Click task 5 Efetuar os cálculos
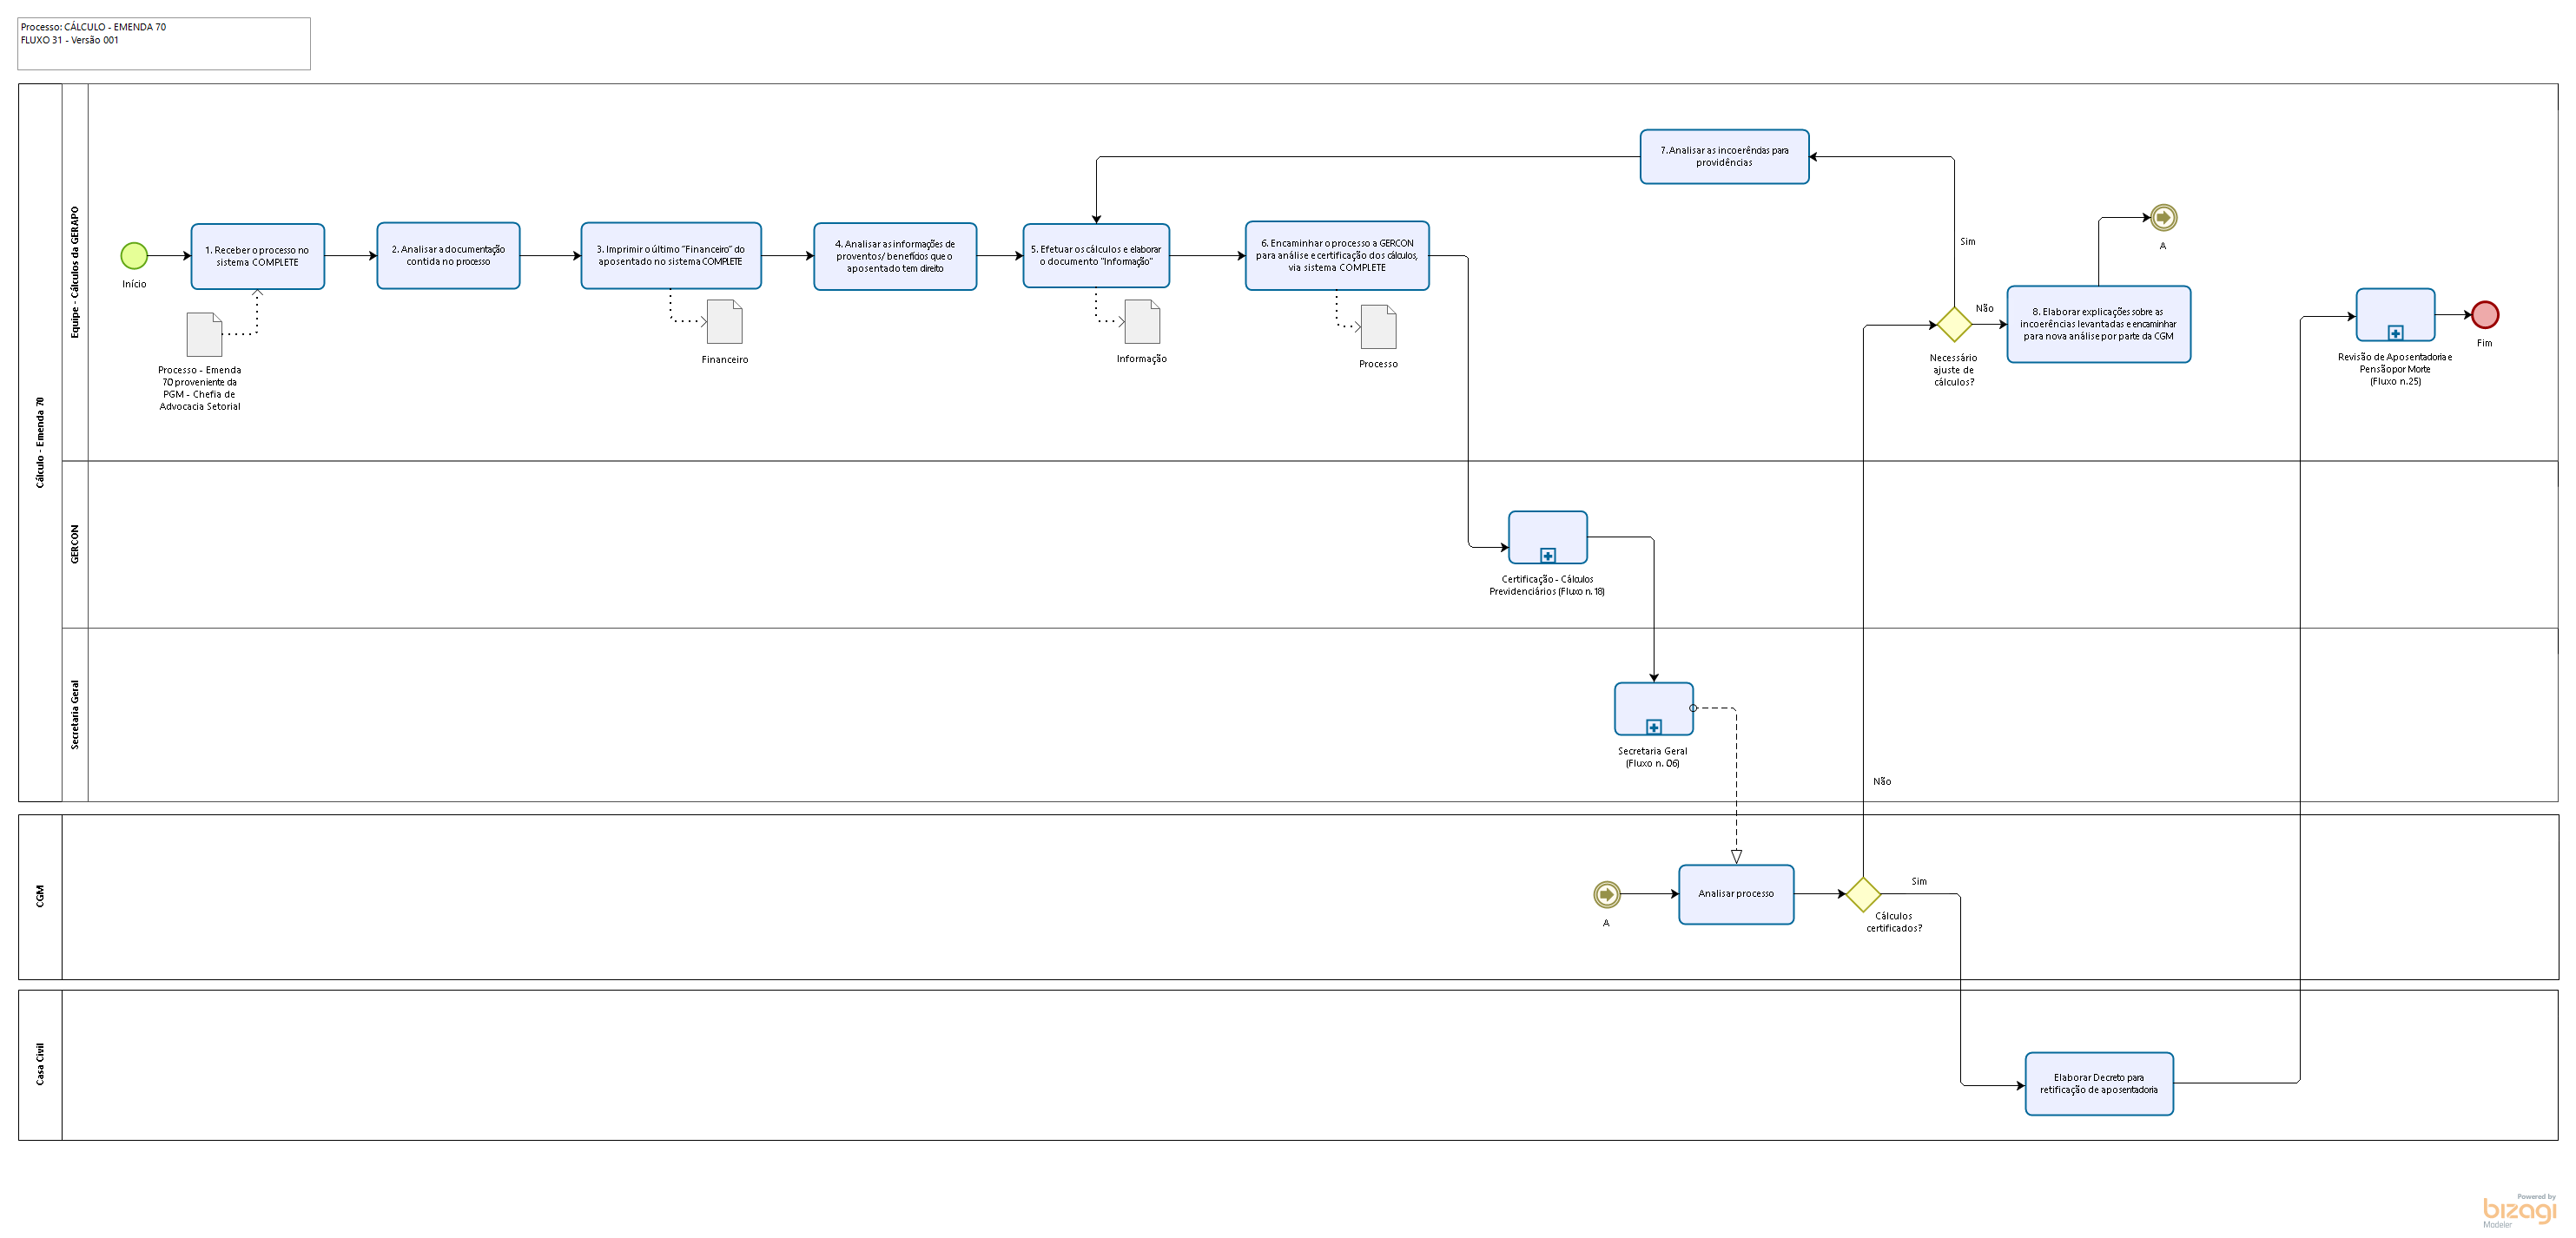Image resolution: width=2576 pixels, height=1238 pixels. (1096, 256)
